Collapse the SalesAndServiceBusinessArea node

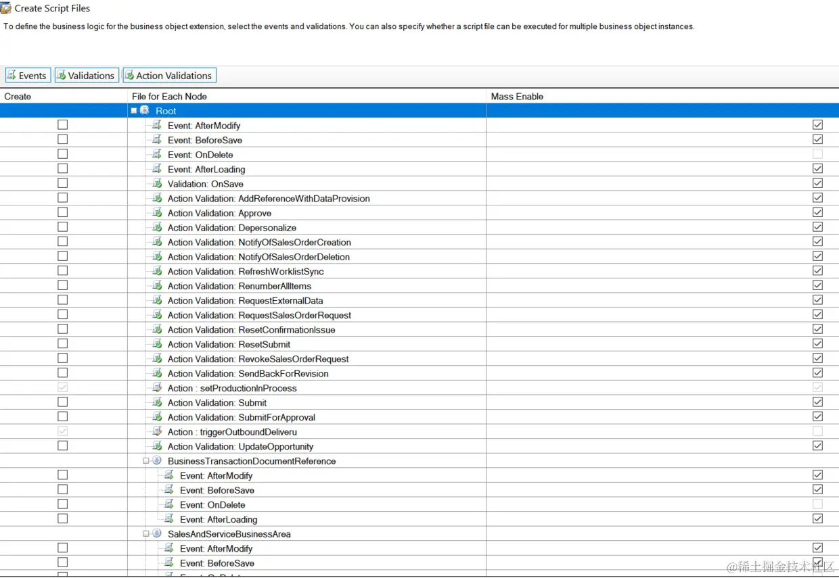point(146,534)
